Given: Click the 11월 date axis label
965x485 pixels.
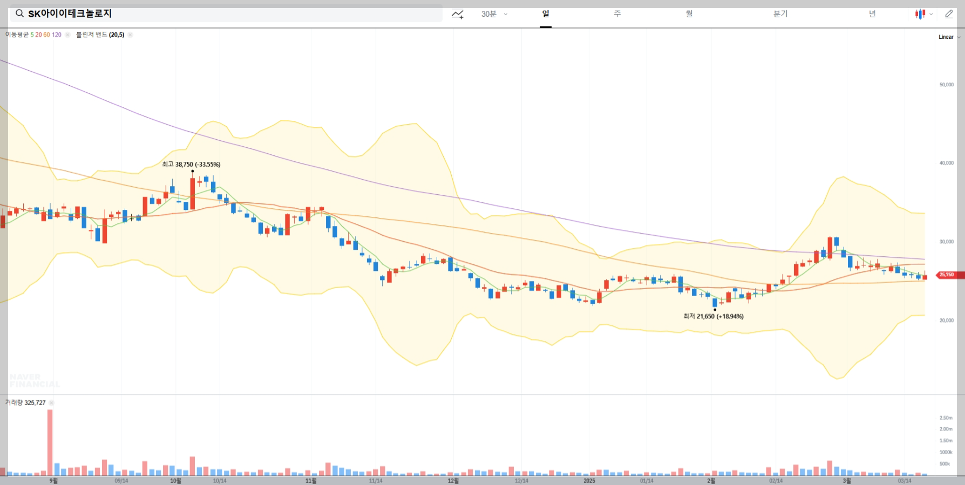Looking at the screenshot, I should pos(311,481).
